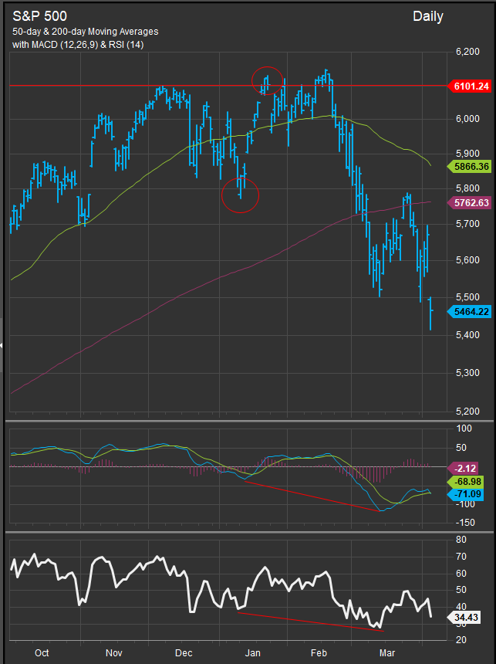Viewport: 496px width, 664px height.
Task: Click the 5,500 price axis label
Action: 467,297
